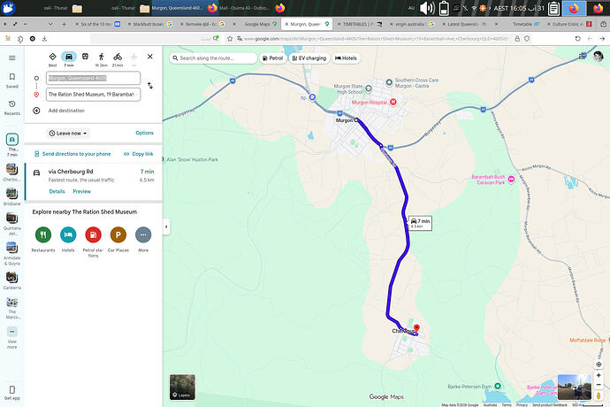The image size is (610, 407).
Task: Explore nearby Car Places
Action: coord(118,234)
